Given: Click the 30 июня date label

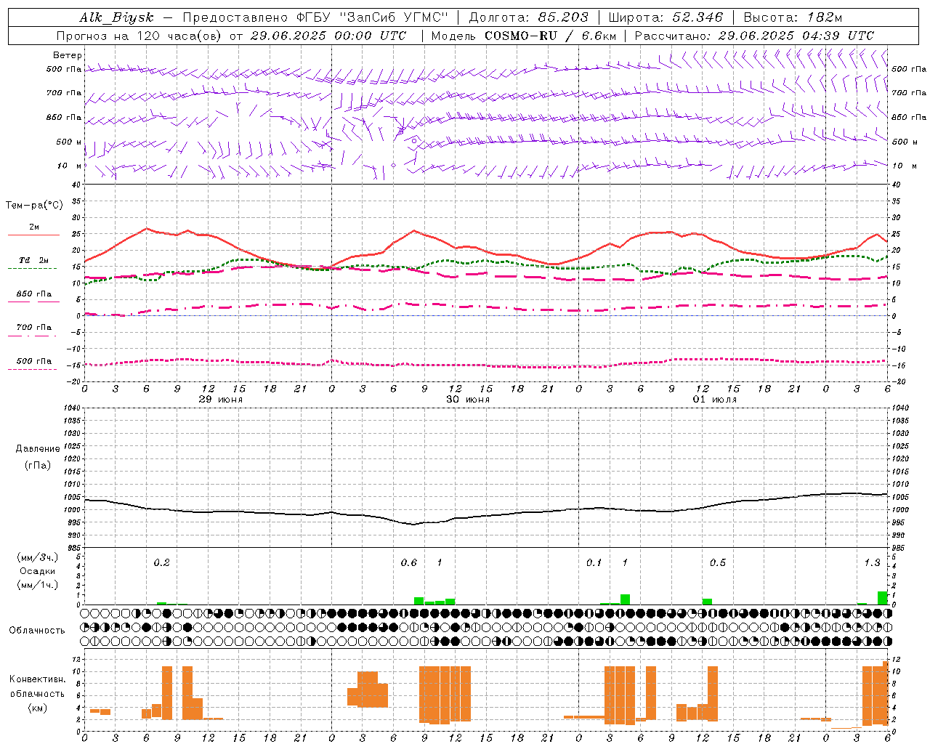Looking at the screenshot, I should (468, 400).
